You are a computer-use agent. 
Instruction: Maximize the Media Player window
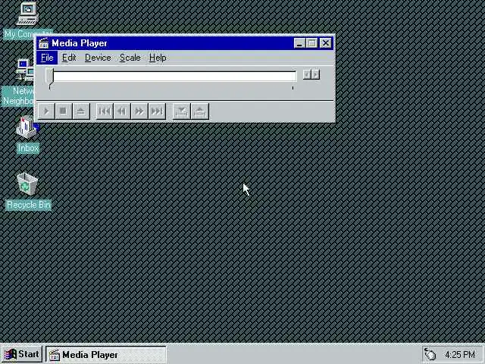click(x=311, y=43)
